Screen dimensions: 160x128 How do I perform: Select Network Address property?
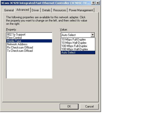coord(29,44)
